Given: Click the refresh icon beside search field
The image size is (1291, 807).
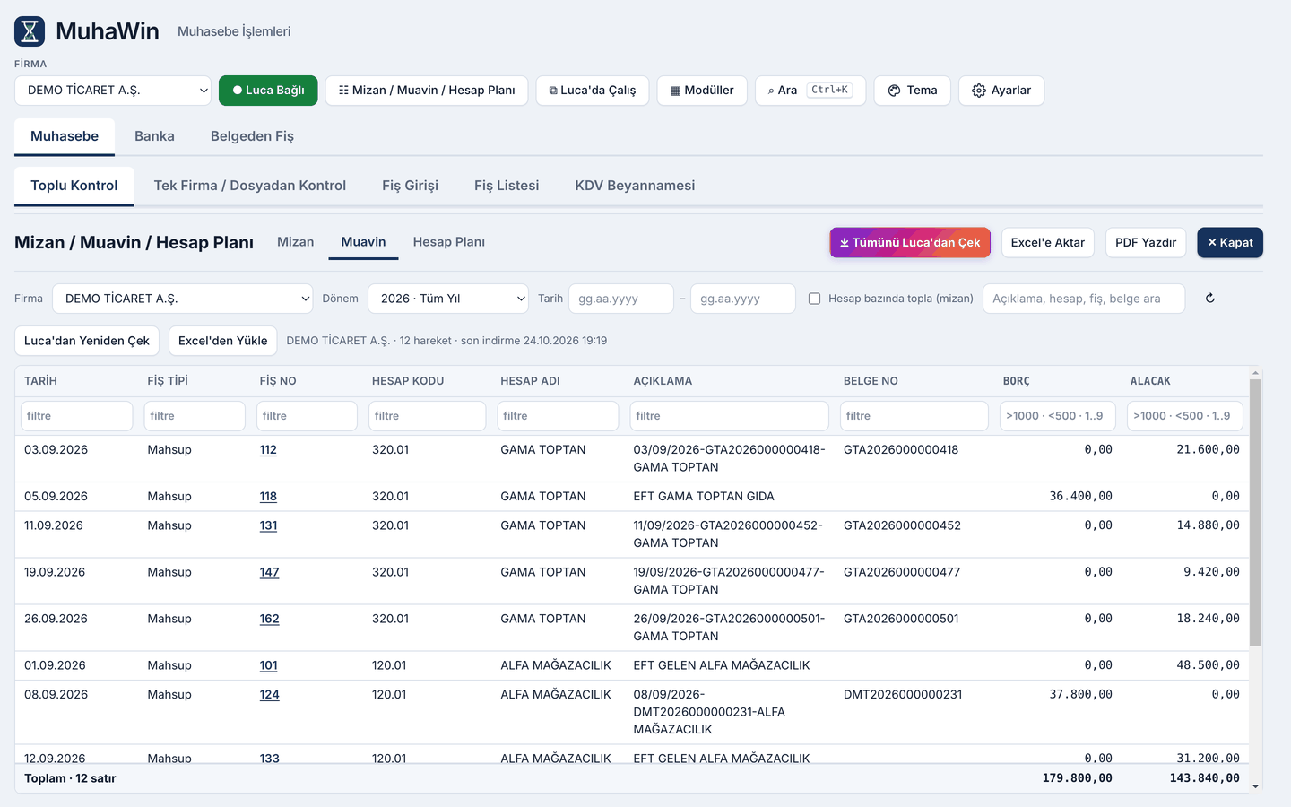Looking at the screenshot, I should coord(1209,299).
